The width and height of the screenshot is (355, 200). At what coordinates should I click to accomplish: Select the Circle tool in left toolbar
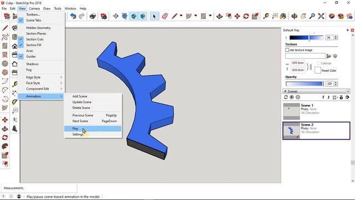5,64
